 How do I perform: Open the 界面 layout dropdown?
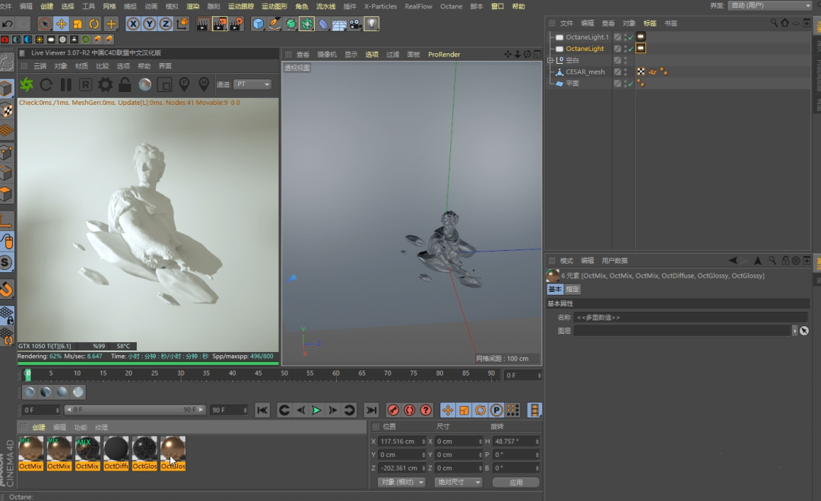[769, 5]
